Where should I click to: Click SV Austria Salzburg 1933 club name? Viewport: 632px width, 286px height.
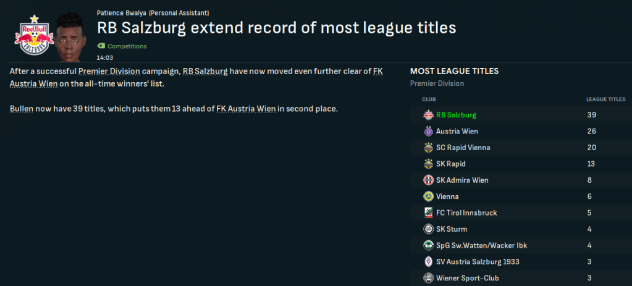point(478,262)
